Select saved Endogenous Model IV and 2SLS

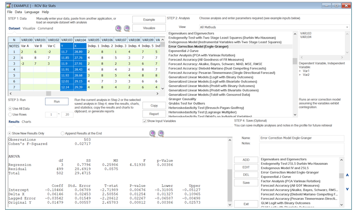click(285, 168)
